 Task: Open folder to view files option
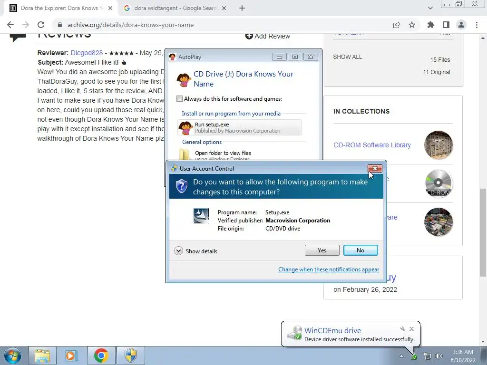coord(240,154)
